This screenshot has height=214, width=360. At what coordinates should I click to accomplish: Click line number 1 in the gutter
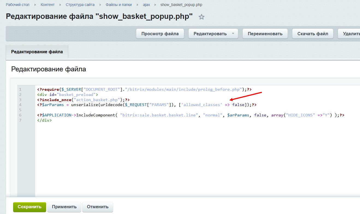[20, 90]
